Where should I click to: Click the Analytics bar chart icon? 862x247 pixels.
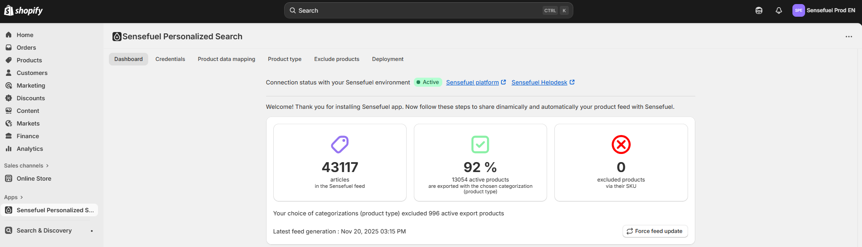click(9, 149)
